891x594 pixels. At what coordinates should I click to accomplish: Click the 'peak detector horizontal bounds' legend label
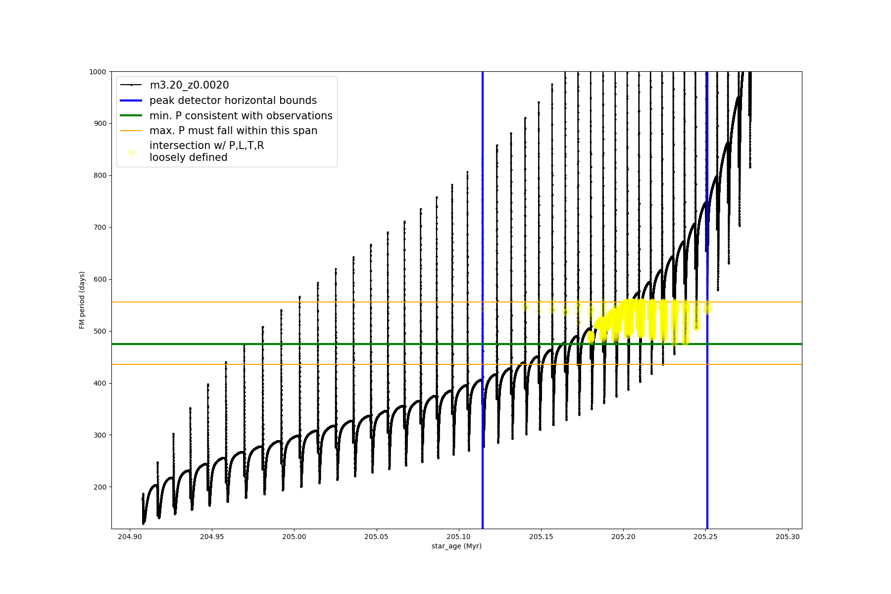tap(233, 100)
